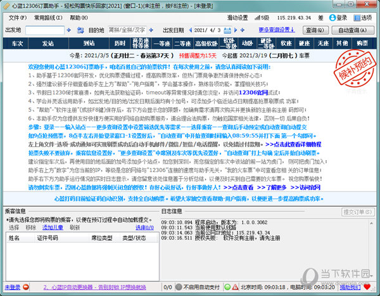
Task: Add another departure station with the plus icon
Action: [69, 30]
